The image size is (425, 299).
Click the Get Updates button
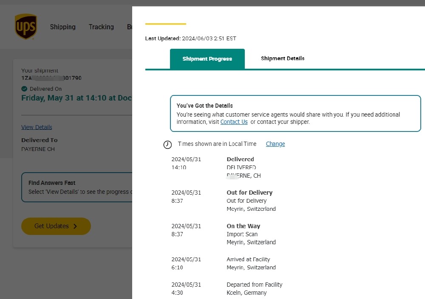(56, 226)
